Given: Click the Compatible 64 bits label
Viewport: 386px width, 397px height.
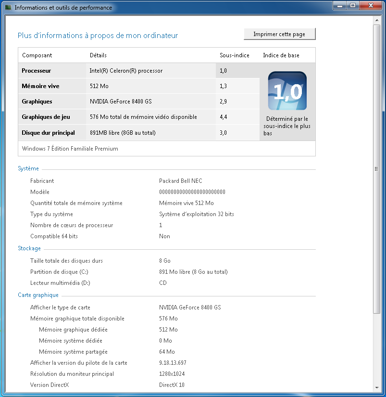Looking at the screenshot, I should click(x=54, y=236).
